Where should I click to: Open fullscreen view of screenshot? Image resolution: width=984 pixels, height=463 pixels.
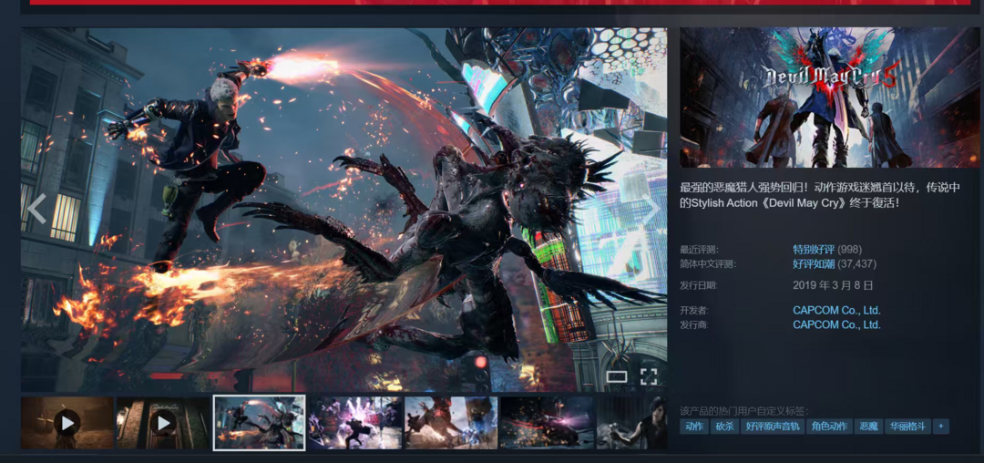[649, 376]
